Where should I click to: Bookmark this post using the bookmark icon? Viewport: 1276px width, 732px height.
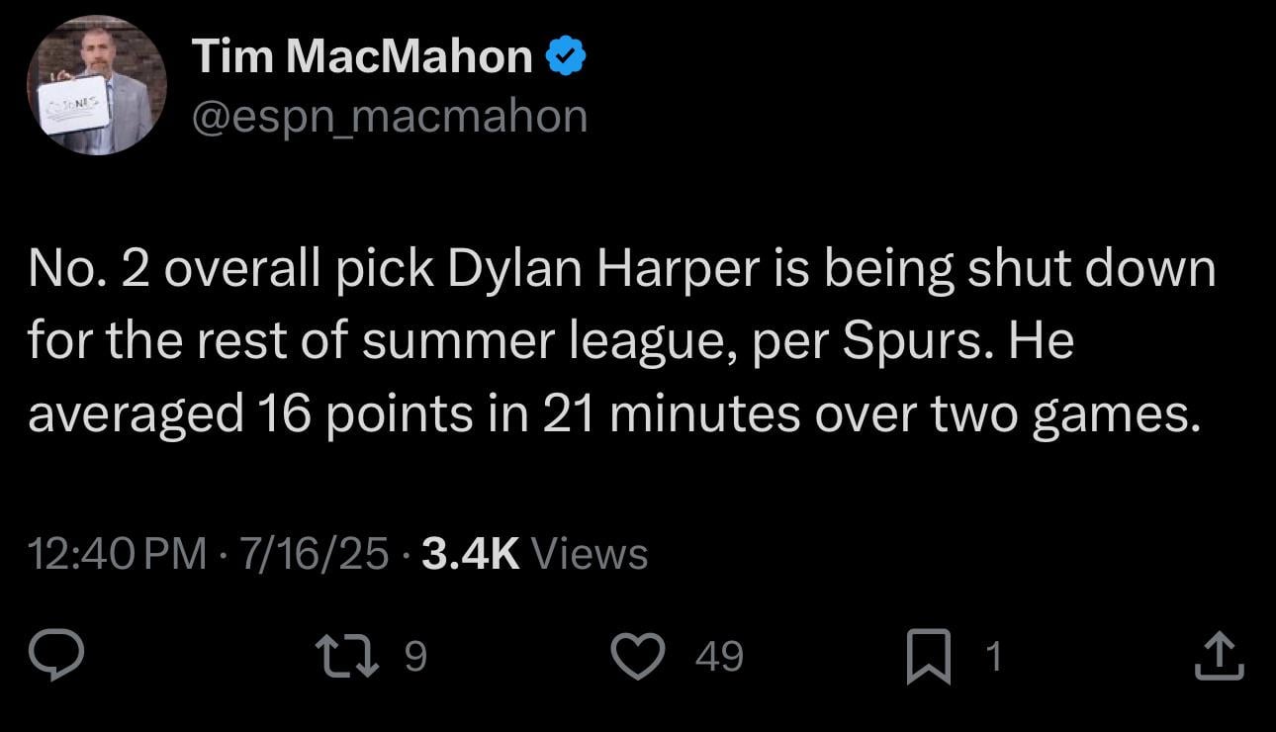[x=930, y=655]
